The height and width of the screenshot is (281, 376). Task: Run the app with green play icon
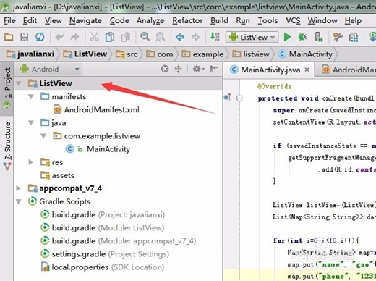click(x=287, y=37)
